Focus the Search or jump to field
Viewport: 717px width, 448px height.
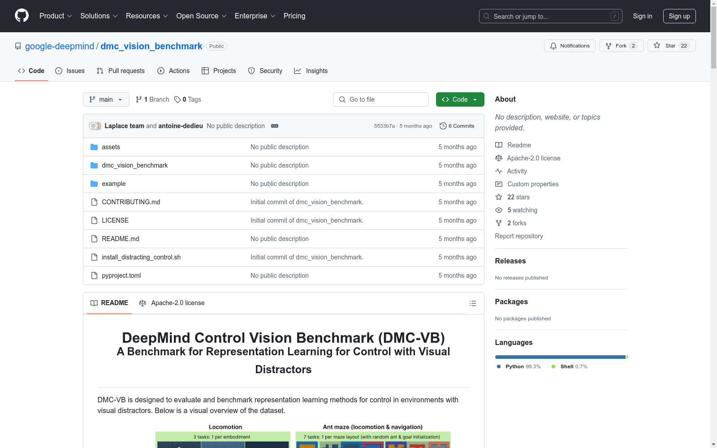[551, 16]
